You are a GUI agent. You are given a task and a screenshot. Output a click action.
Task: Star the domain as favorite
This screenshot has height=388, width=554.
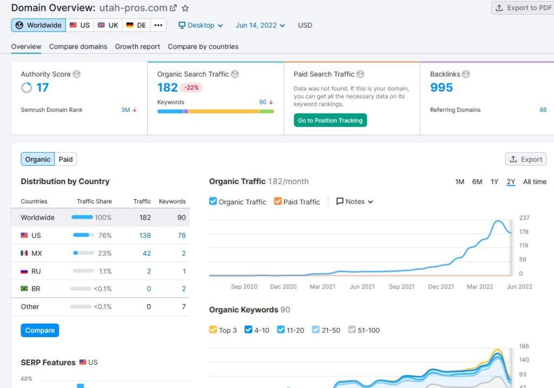185,8
